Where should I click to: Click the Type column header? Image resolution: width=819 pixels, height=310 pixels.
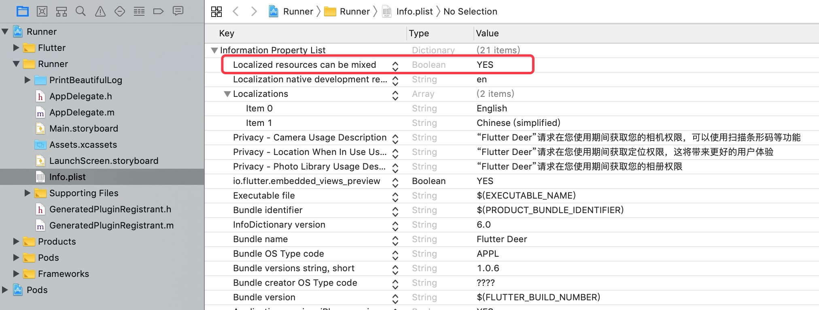419,33
